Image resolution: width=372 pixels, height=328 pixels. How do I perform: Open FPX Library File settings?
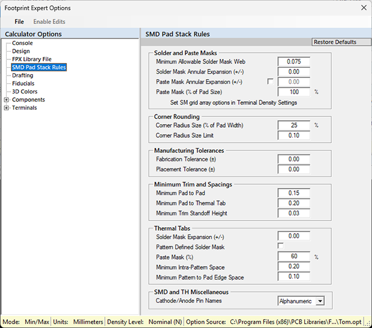click(31, 59)
